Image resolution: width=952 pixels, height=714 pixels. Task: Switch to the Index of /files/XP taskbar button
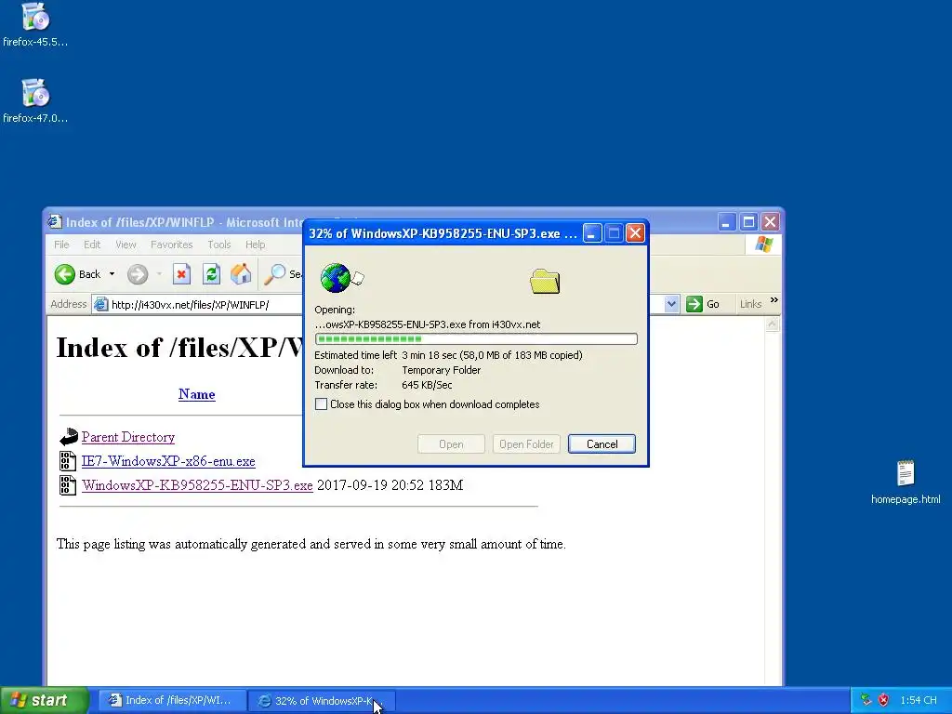pyautogui.click(x=172, y=700)
